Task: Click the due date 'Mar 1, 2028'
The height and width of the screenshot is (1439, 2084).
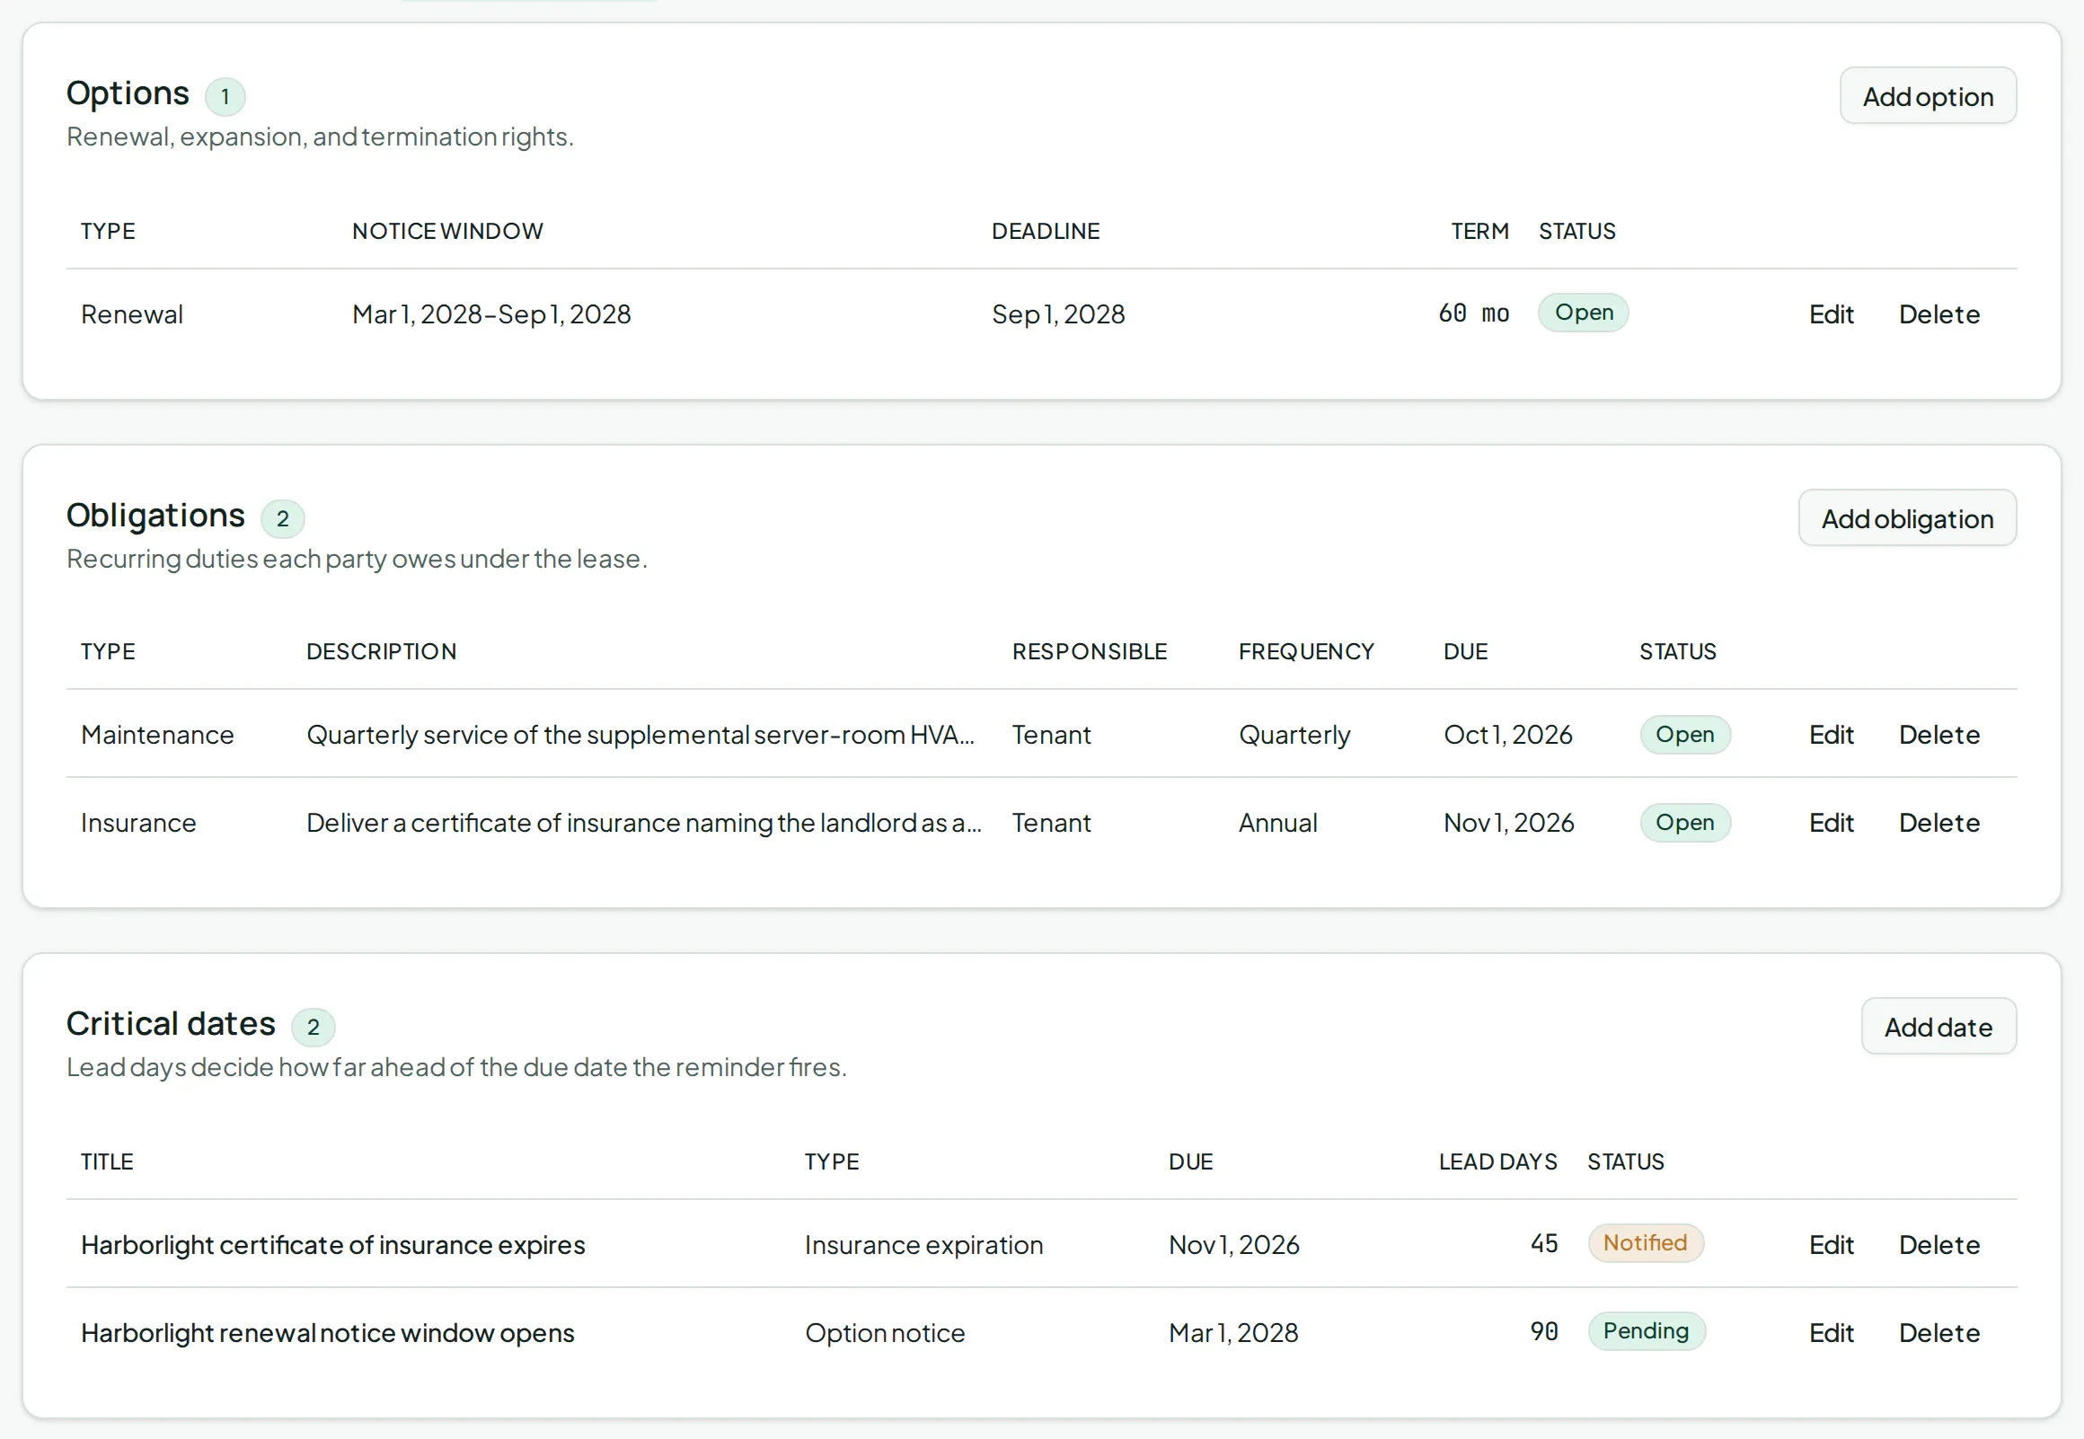Action: (x=1233, y=1333)
